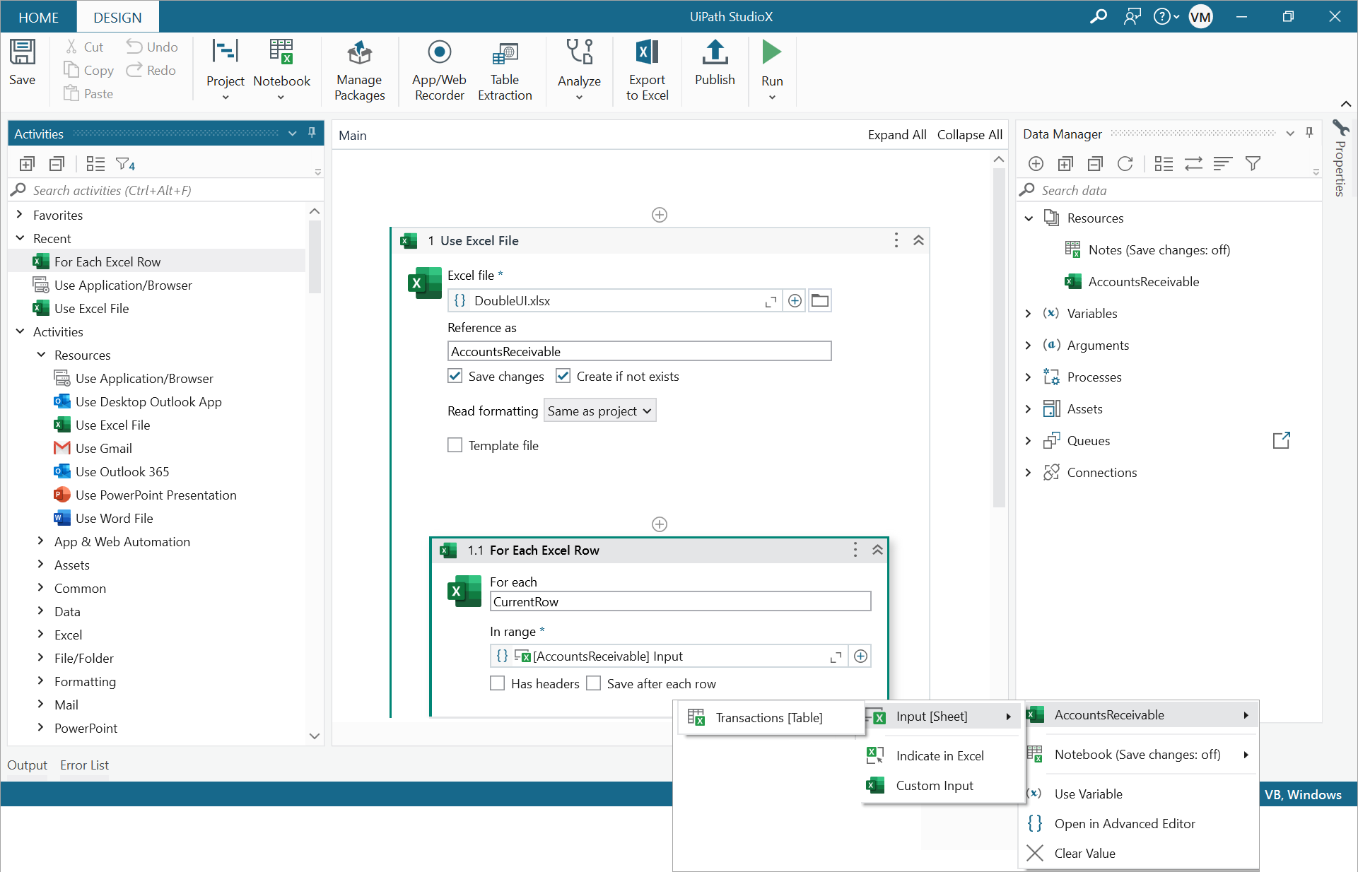The width and height of the screenshot is (1358, 872).
Task: Select Notes (Save changes: off) resource
Action: (1159, 249)
